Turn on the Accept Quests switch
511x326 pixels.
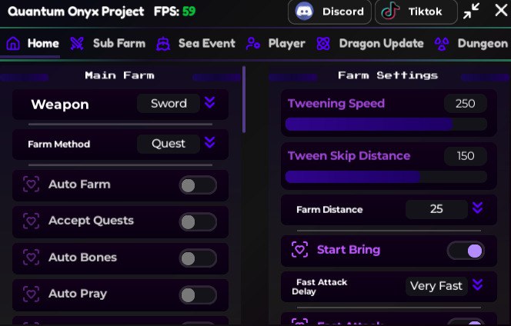(x=198, y=221)
